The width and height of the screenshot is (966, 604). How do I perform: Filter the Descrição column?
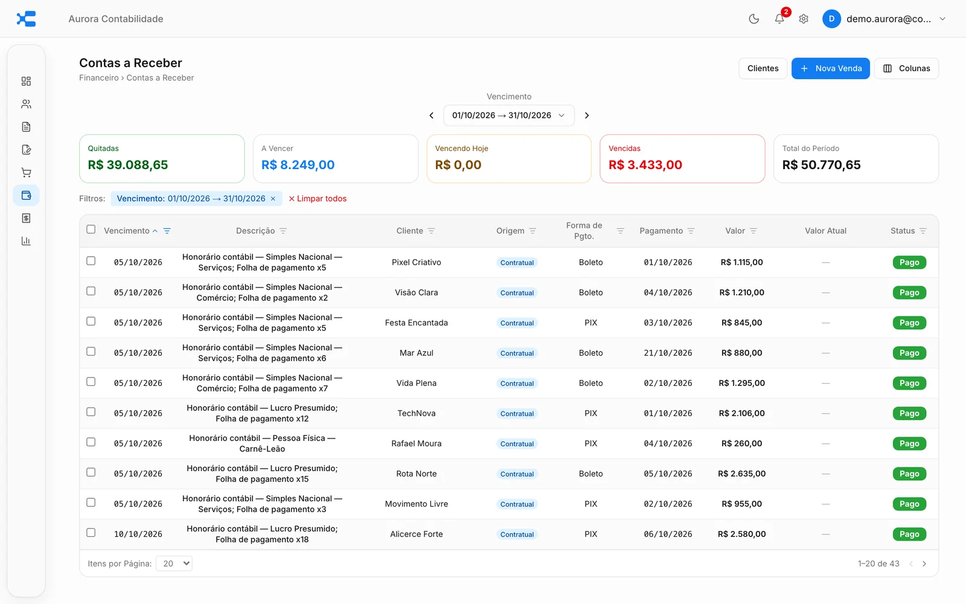pos(283,231)
